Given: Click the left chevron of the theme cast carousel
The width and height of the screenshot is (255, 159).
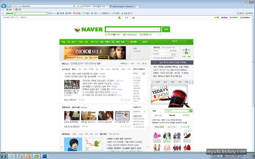Looking at the screenshot, I should (62, 147).
